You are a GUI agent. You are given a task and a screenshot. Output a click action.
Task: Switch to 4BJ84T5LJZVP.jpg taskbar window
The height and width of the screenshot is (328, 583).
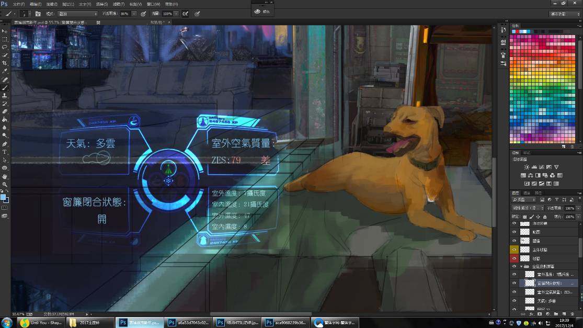point(237,322)
